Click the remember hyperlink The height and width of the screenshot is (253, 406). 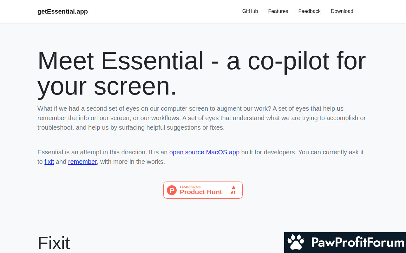[x=82, y=162]
